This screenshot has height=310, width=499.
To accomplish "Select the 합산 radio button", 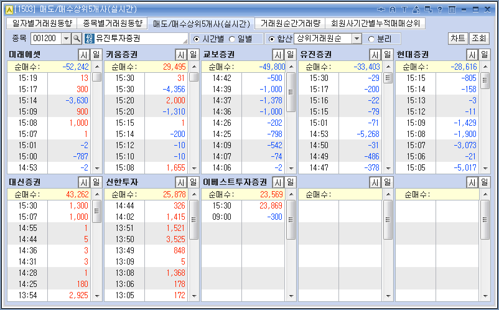I will coord(271,39).
